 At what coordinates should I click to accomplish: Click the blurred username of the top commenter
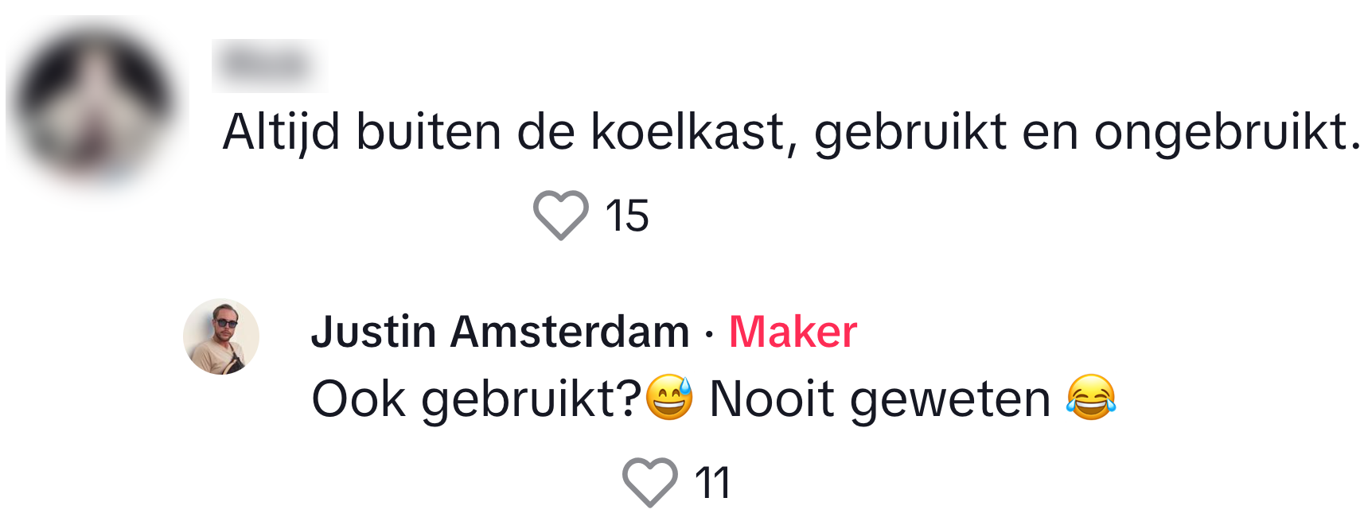point(267,64)
